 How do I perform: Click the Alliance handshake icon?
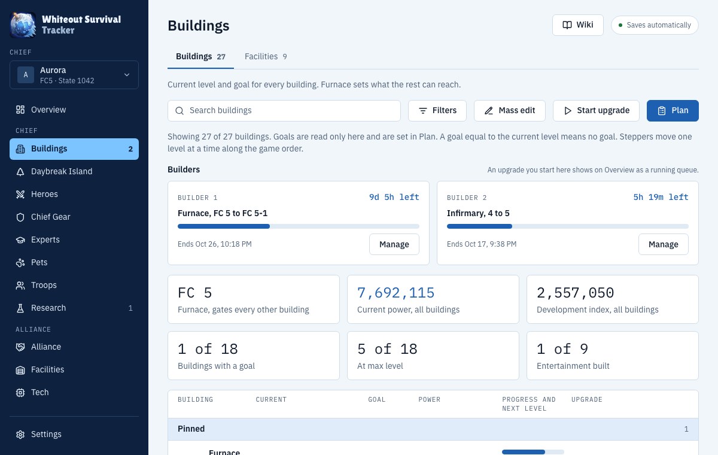click(20, 347)
